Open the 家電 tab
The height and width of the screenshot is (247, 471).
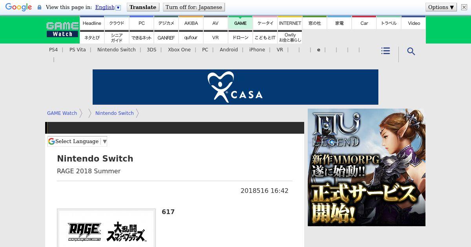[x=340, y=23]
